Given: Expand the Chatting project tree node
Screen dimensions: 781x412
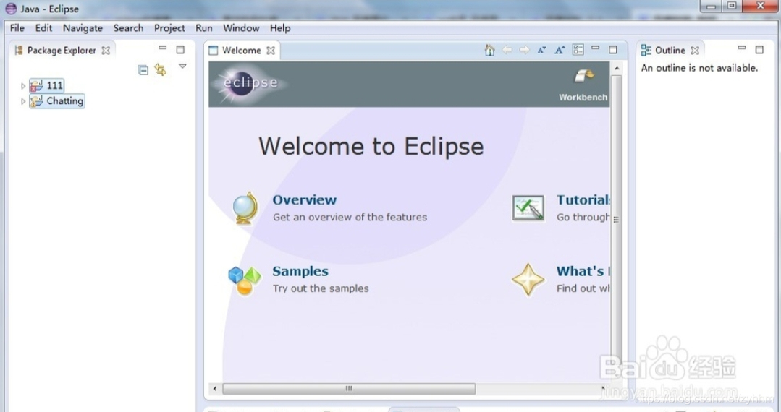Looking at the screenshot, I should click(x=23, y=101).
